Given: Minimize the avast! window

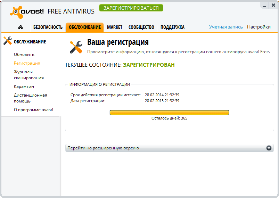Looking at the screenshot, I should pos(264,6).
